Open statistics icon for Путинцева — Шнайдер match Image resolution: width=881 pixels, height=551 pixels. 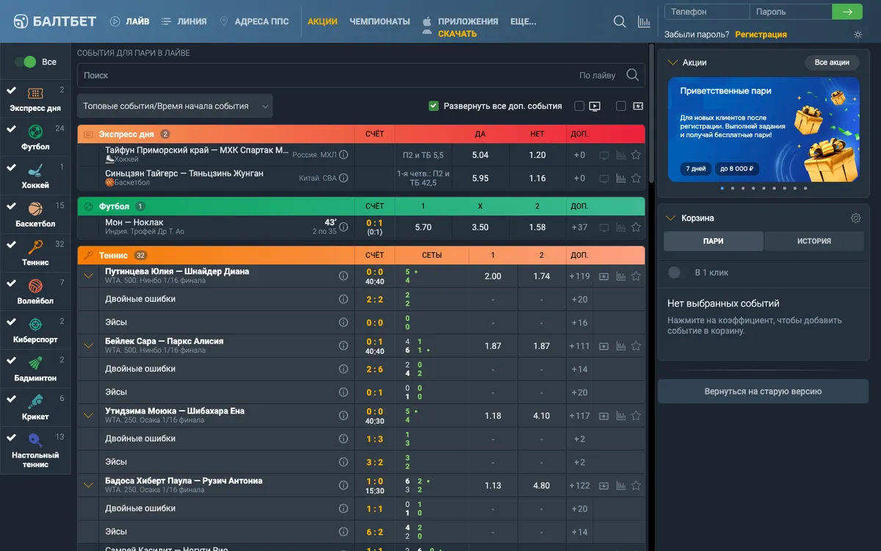pyautogui.click(x=621, y=276)
